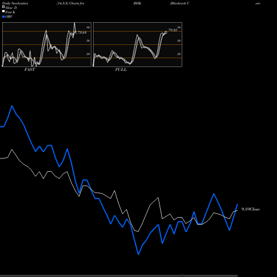This screenshot has height=277, width=277.
Task: Click the OBV line's lowest trough
Action: [138, 254]
